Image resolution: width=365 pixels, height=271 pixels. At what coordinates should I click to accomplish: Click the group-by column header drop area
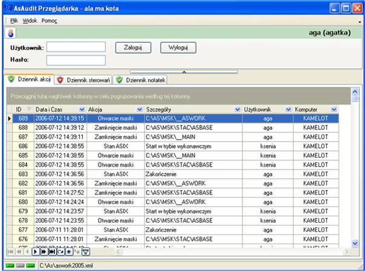(178, 96)
